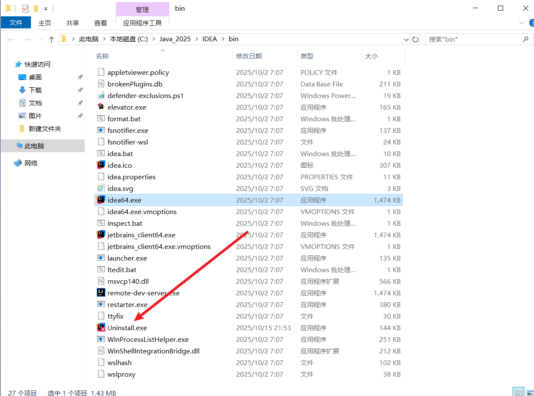This screenshot has width=534, height=396.
Task: Switch to the 查看 ribbon tab
Action: 101,23
